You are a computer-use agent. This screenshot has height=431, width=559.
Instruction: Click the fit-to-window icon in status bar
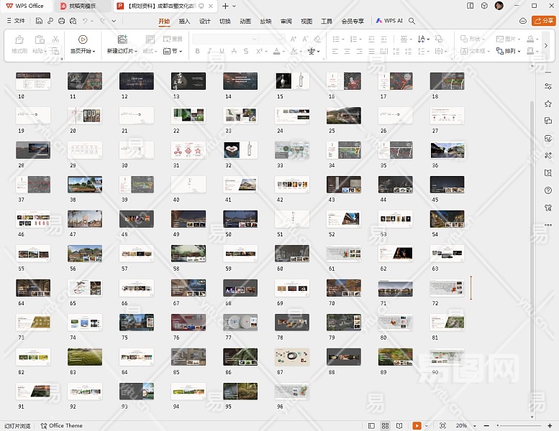pos(442,426)
